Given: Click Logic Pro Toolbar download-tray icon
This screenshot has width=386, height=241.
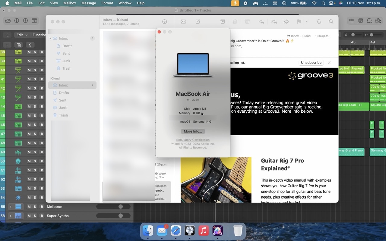Looking at the screenshot, I should click(x=34, y=20).
